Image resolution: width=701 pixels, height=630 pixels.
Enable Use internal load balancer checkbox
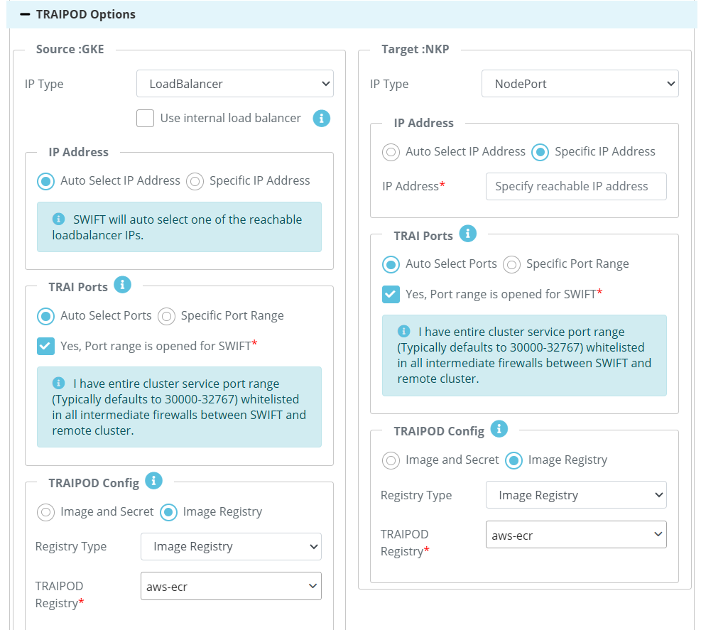tap(146, 119)
